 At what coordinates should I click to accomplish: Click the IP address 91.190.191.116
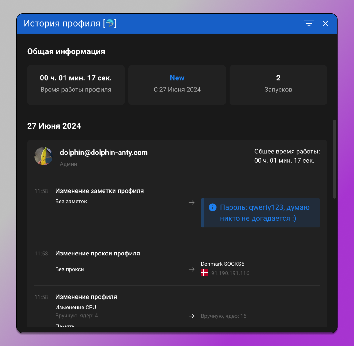pos(230,273)
